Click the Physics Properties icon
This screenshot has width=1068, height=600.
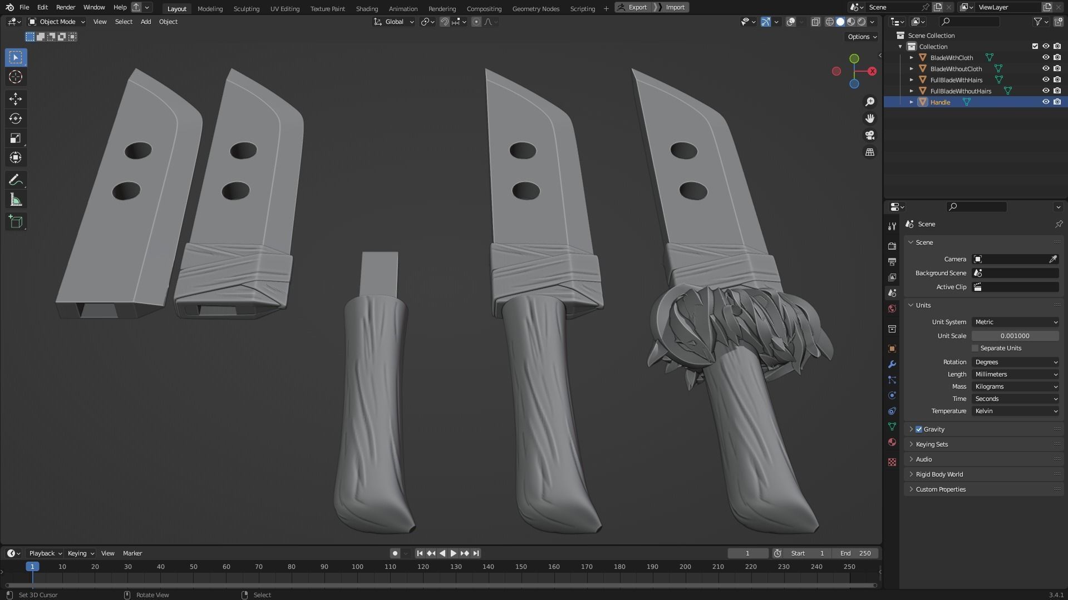(892, 395)
